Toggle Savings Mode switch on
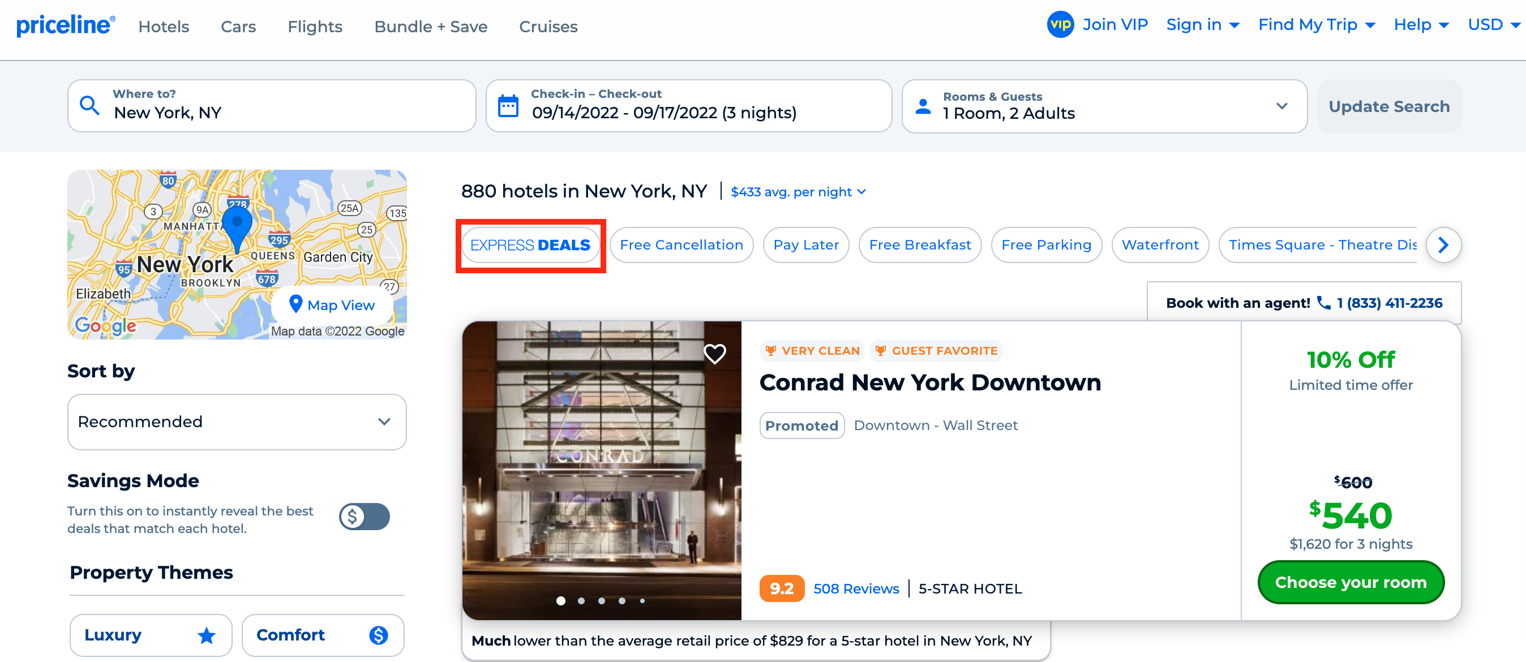The image size is (1526, 662). tap(365, 517)
